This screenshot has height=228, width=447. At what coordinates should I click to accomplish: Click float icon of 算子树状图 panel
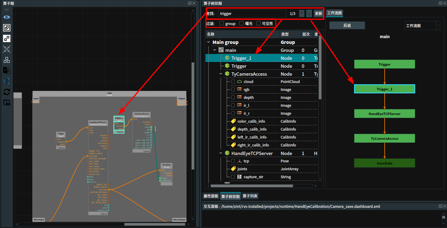click(440, 3)
